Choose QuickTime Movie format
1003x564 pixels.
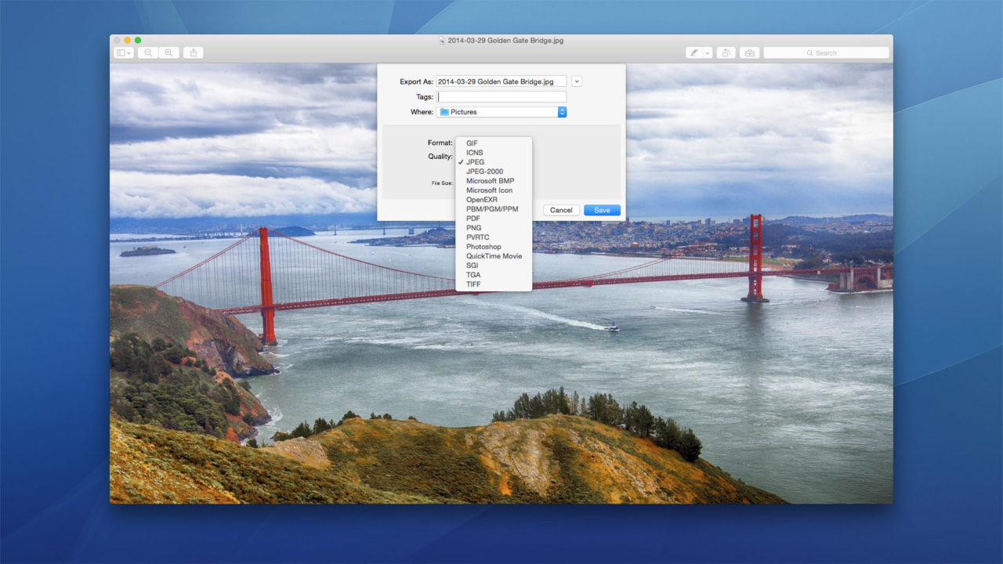pos(494,256)
